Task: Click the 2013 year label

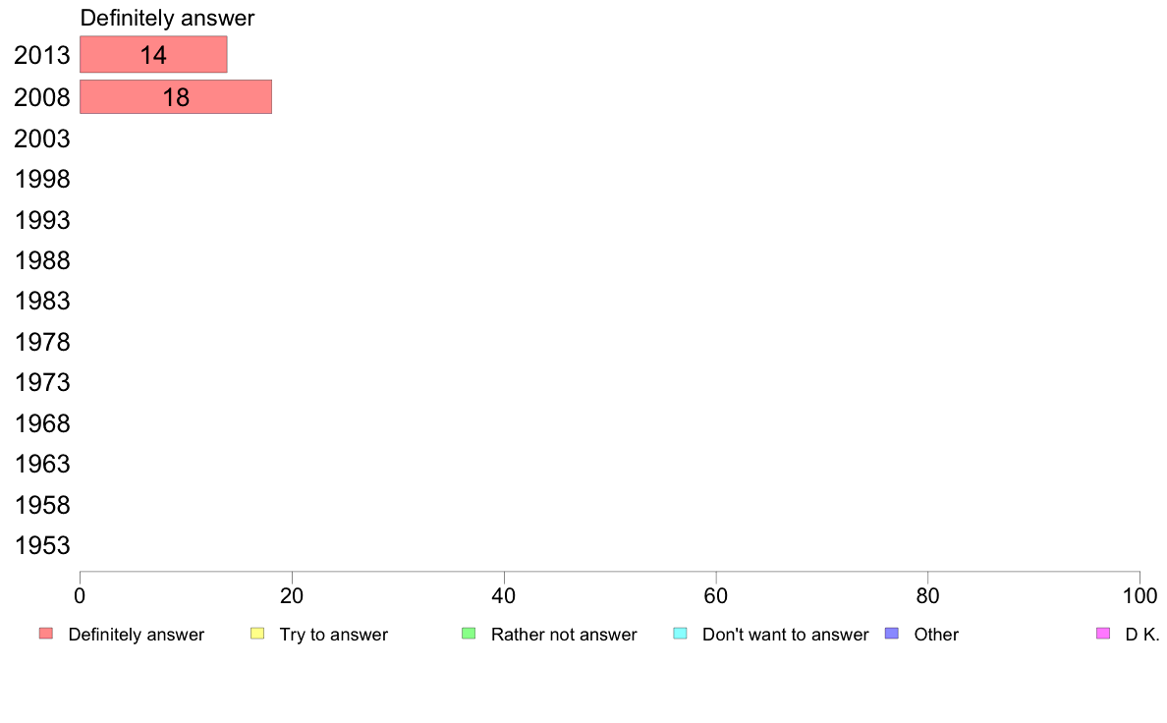Action: 42,55
